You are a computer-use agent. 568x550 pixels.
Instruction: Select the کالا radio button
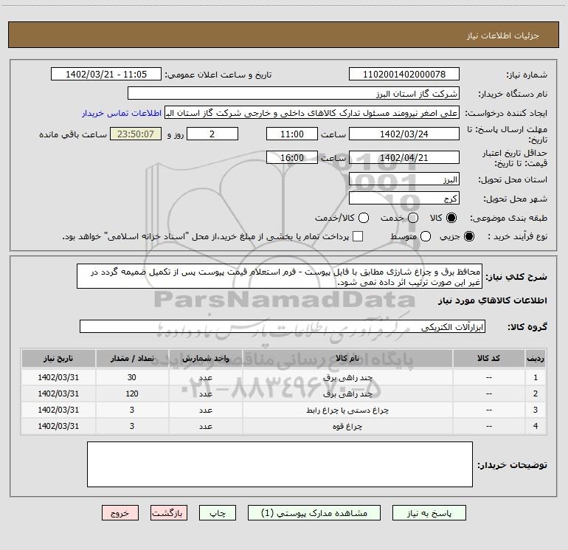tap(451, 218)
